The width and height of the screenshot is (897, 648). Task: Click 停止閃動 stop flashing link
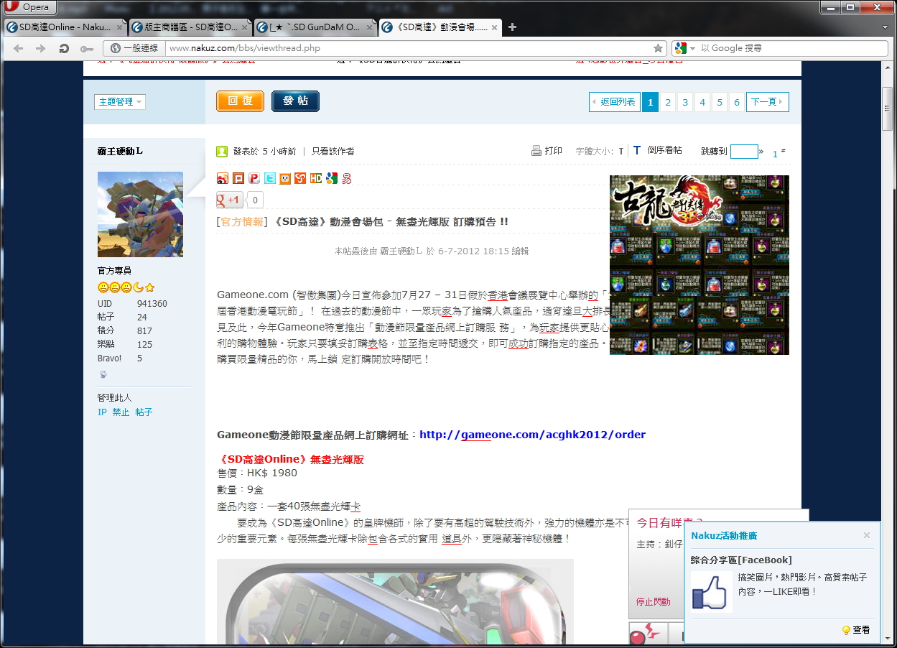point(654,602)
